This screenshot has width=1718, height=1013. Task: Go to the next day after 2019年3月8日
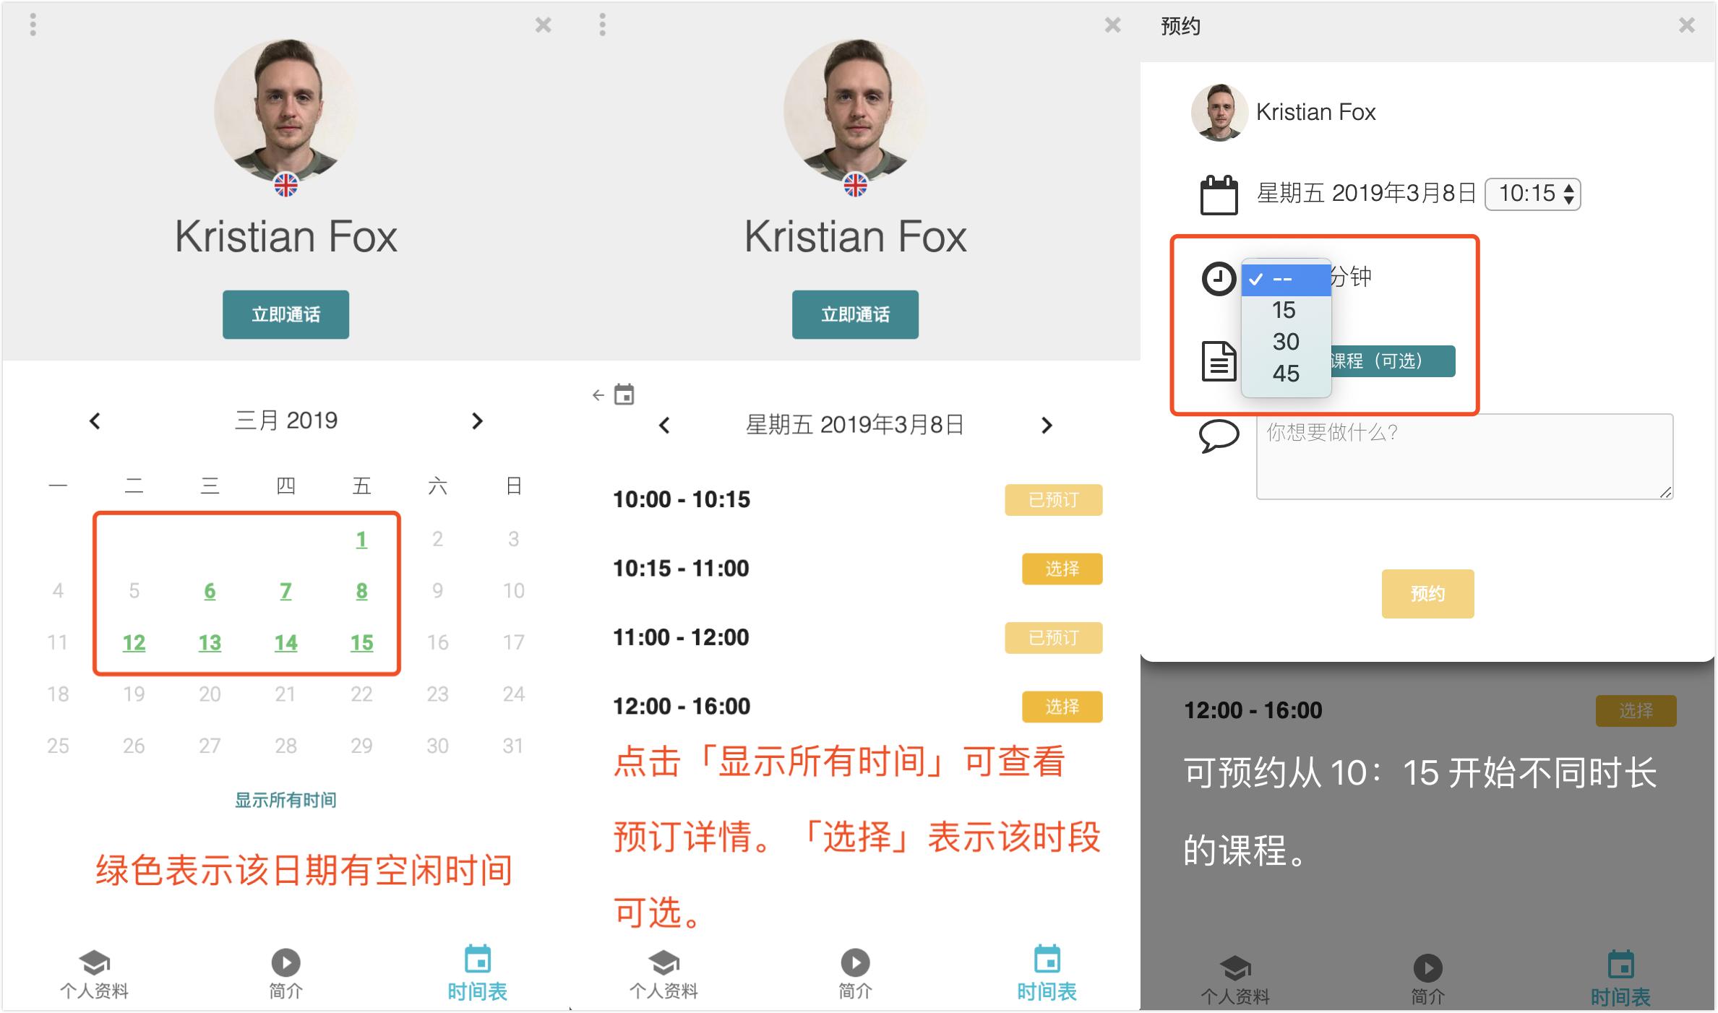click(x=1047, y=426)
